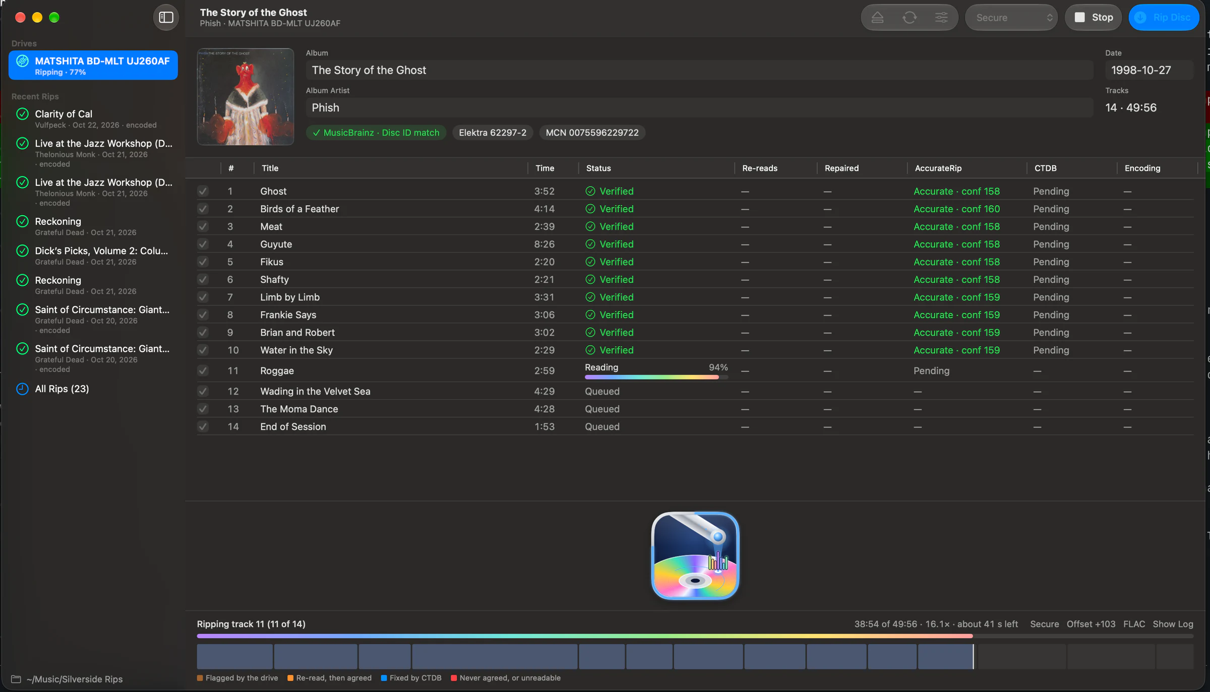The width and height of the screenshot is (1210, 692).
Task: Click the Verified status icon for Ghost
Action: (590, 191)
